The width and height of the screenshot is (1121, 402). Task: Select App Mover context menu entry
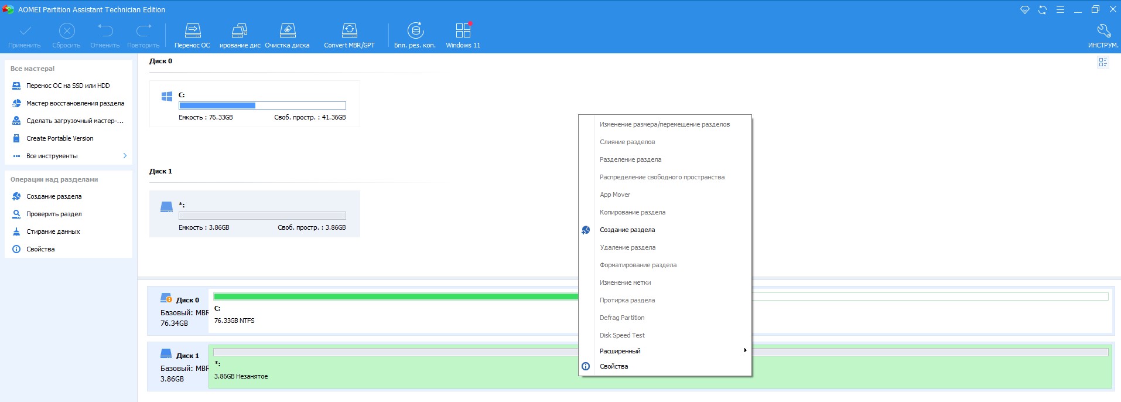665,195
